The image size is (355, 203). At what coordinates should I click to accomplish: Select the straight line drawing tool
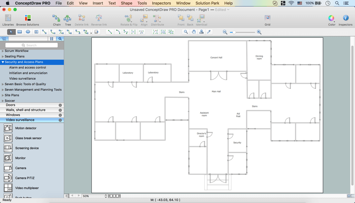[x=110, y=32]
